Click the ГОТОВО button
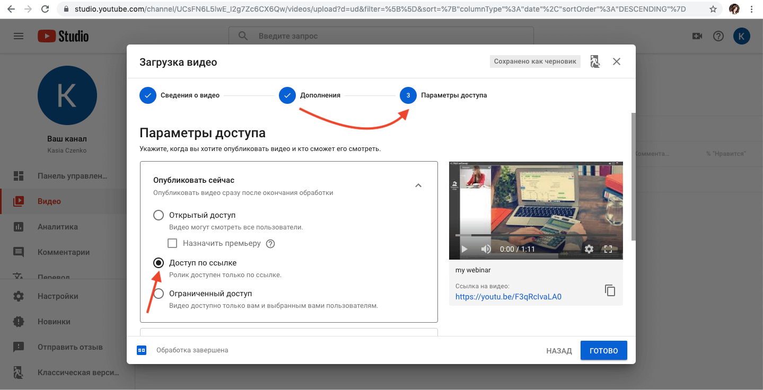Viewport: 763px width, 390px height. [x=603, y=350]
